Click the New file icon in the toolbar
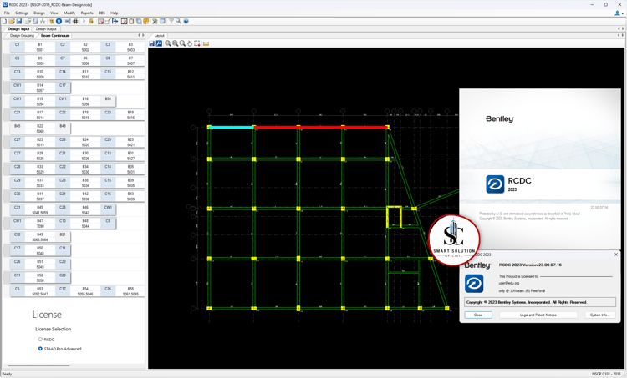Image resolution: width=627 pixels, height=378 pixels. point(4,21)
